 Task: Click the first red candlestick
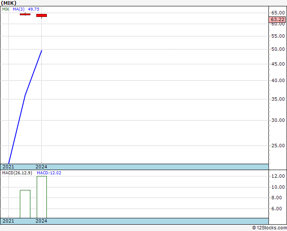(25, 14)
